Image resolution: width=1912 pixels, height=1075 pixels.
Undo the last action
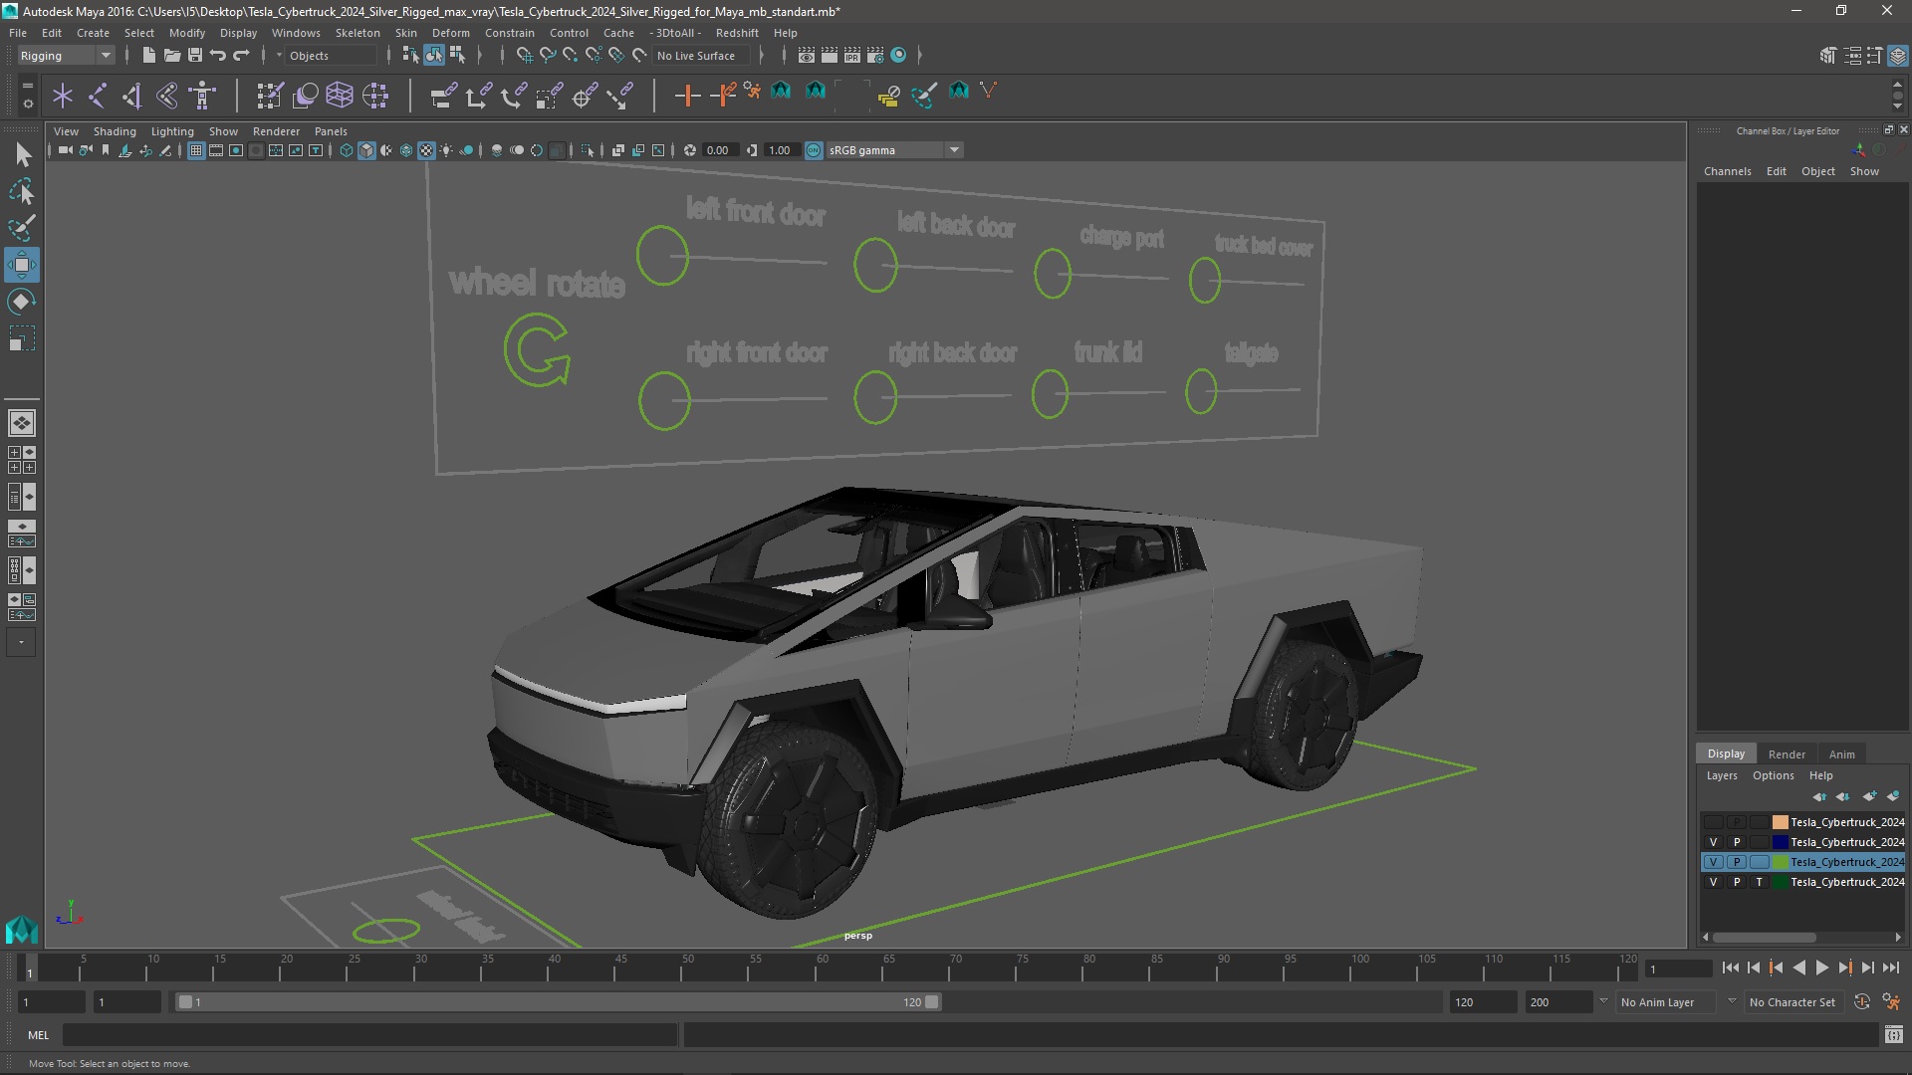(218, 56)
